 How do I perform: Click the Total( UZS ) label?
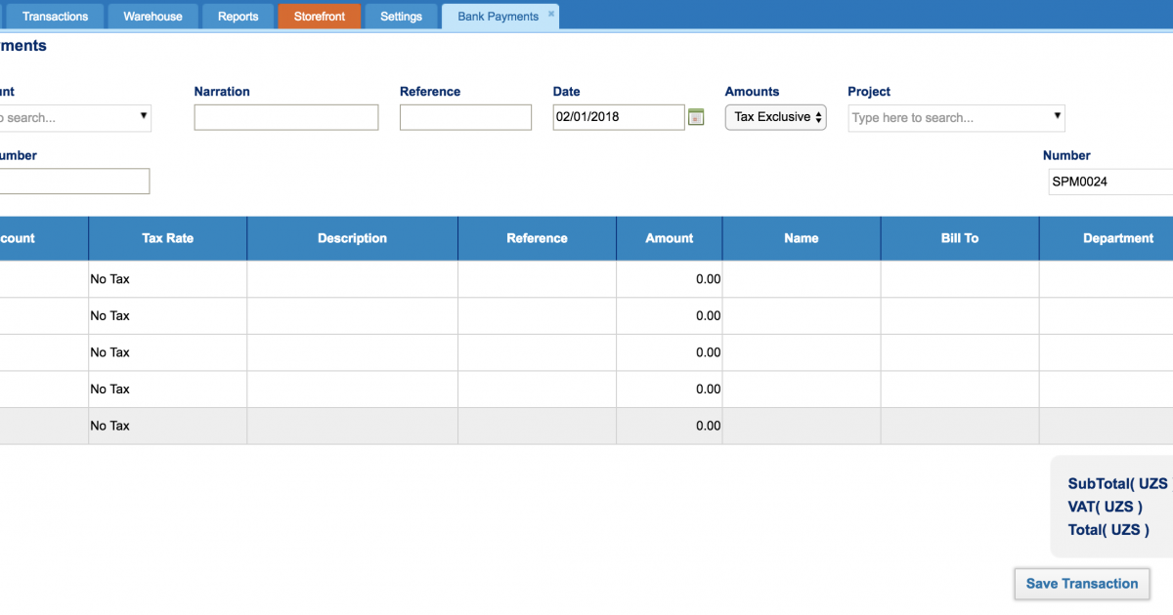click(x=1108, y=530)
